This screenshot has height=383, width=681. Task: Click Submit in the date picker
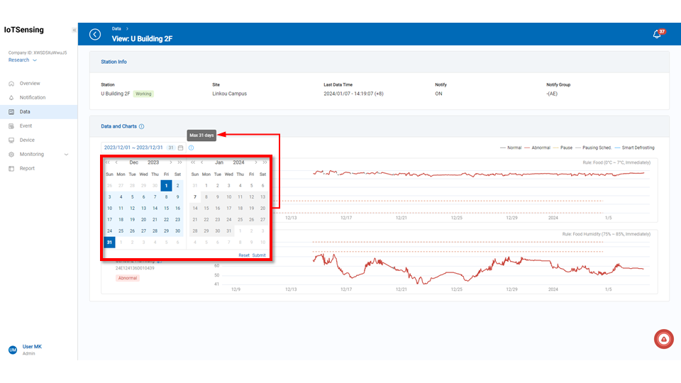tap(259, 255)
